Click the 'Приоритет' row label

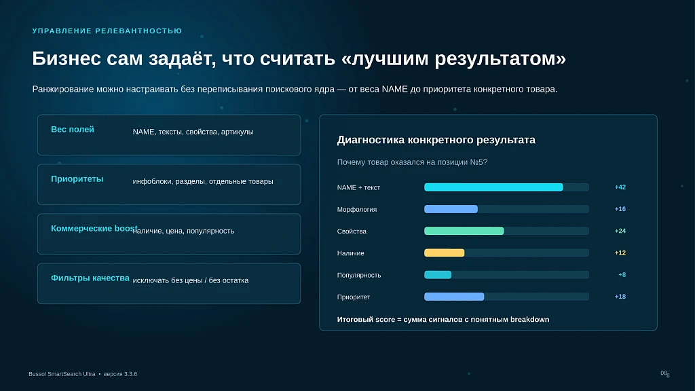click(x=353, y=297)
